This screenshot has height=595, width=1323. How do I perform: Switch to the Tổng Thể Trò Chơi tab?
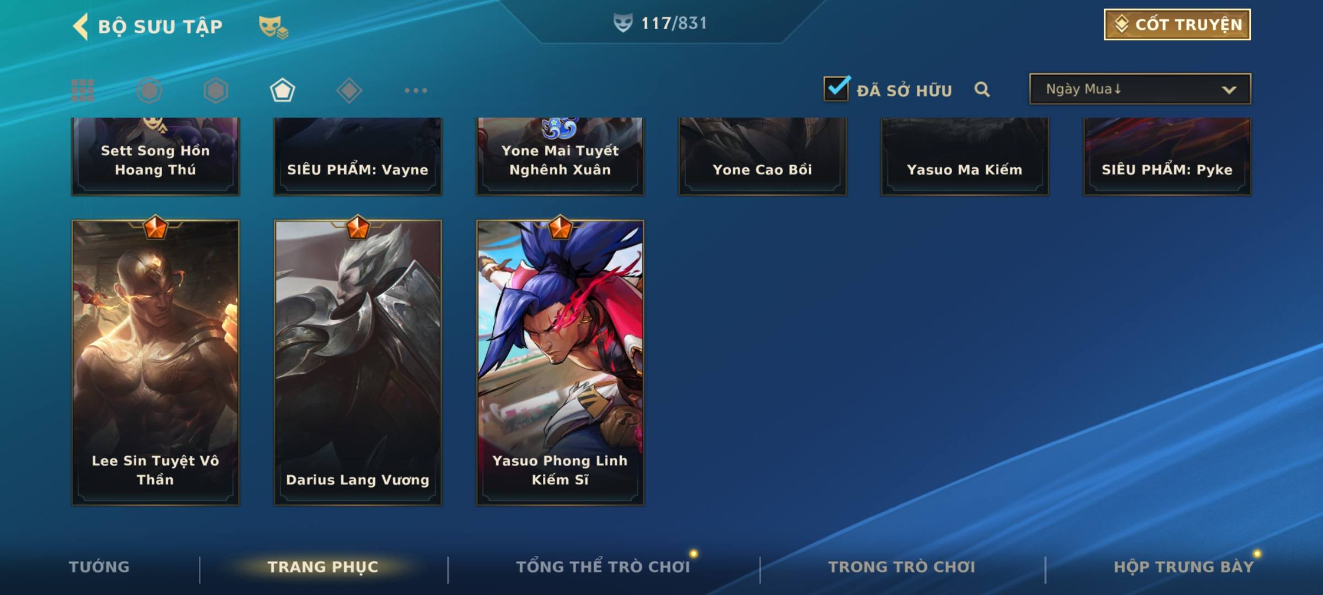(x=603, y=567)
